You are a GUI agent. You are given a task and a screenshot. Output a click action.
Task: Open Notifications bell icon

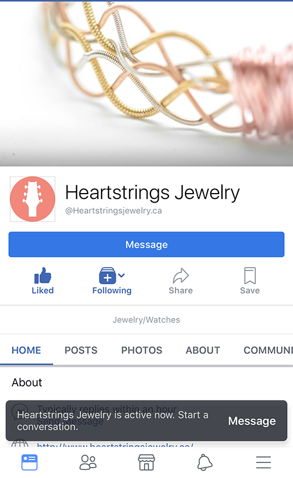coord(205,462)
